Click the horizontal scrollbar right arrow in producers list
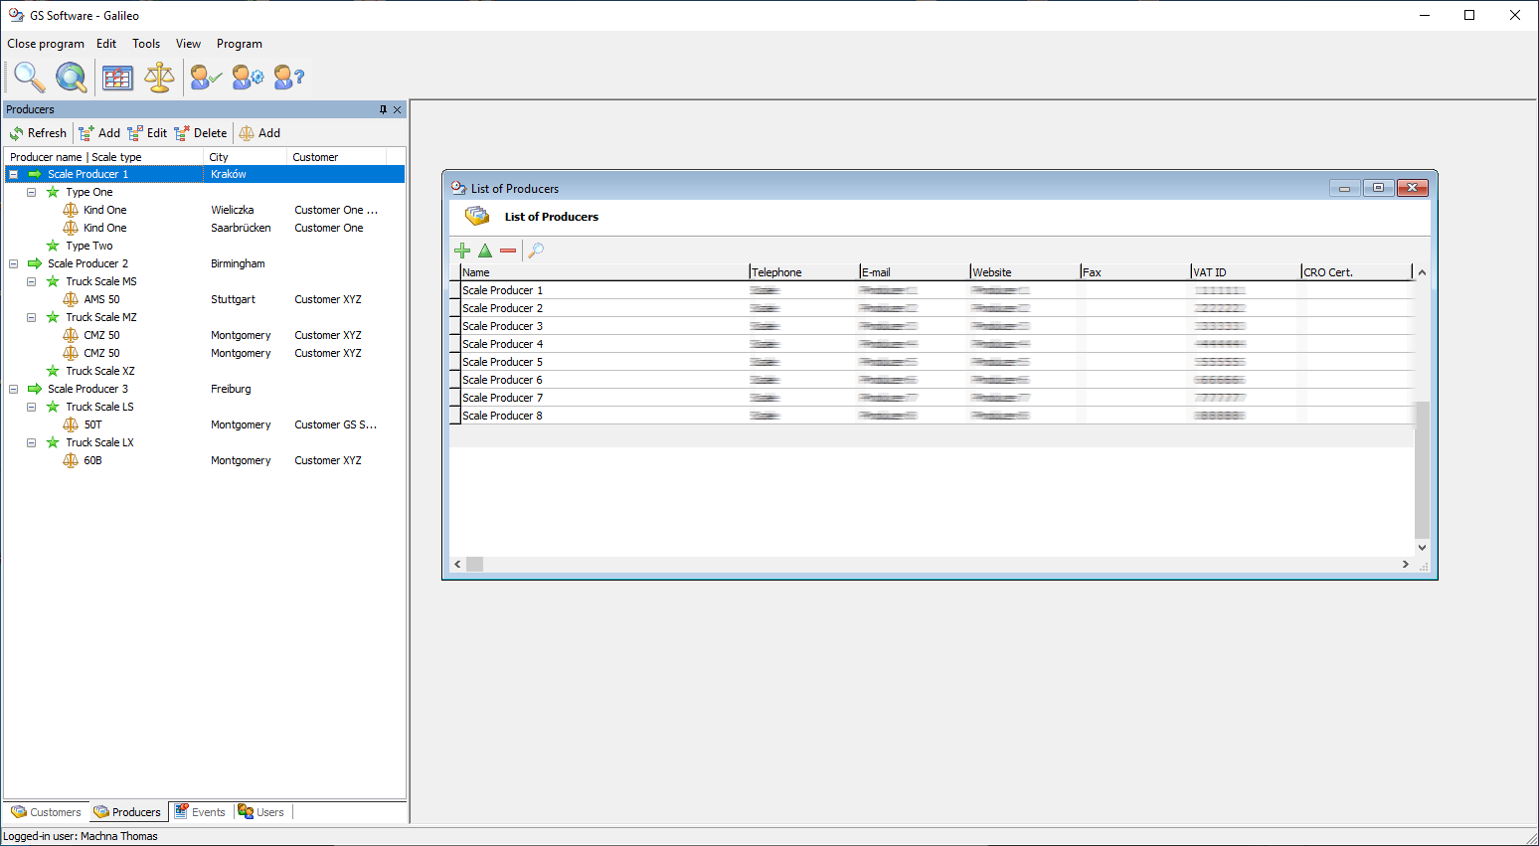Screen dimensions: 1539x846 pyautogui.click(x=1405, y=564)
